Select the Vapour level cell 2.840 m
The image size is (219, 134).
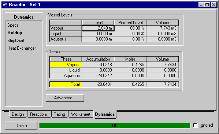pos(98,28)
